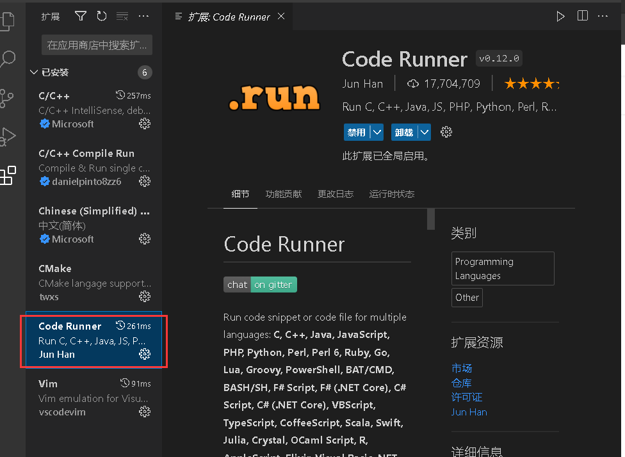Open the Search view in activity bar
This screenshot has width=625, height=457.
coord(8,60)
